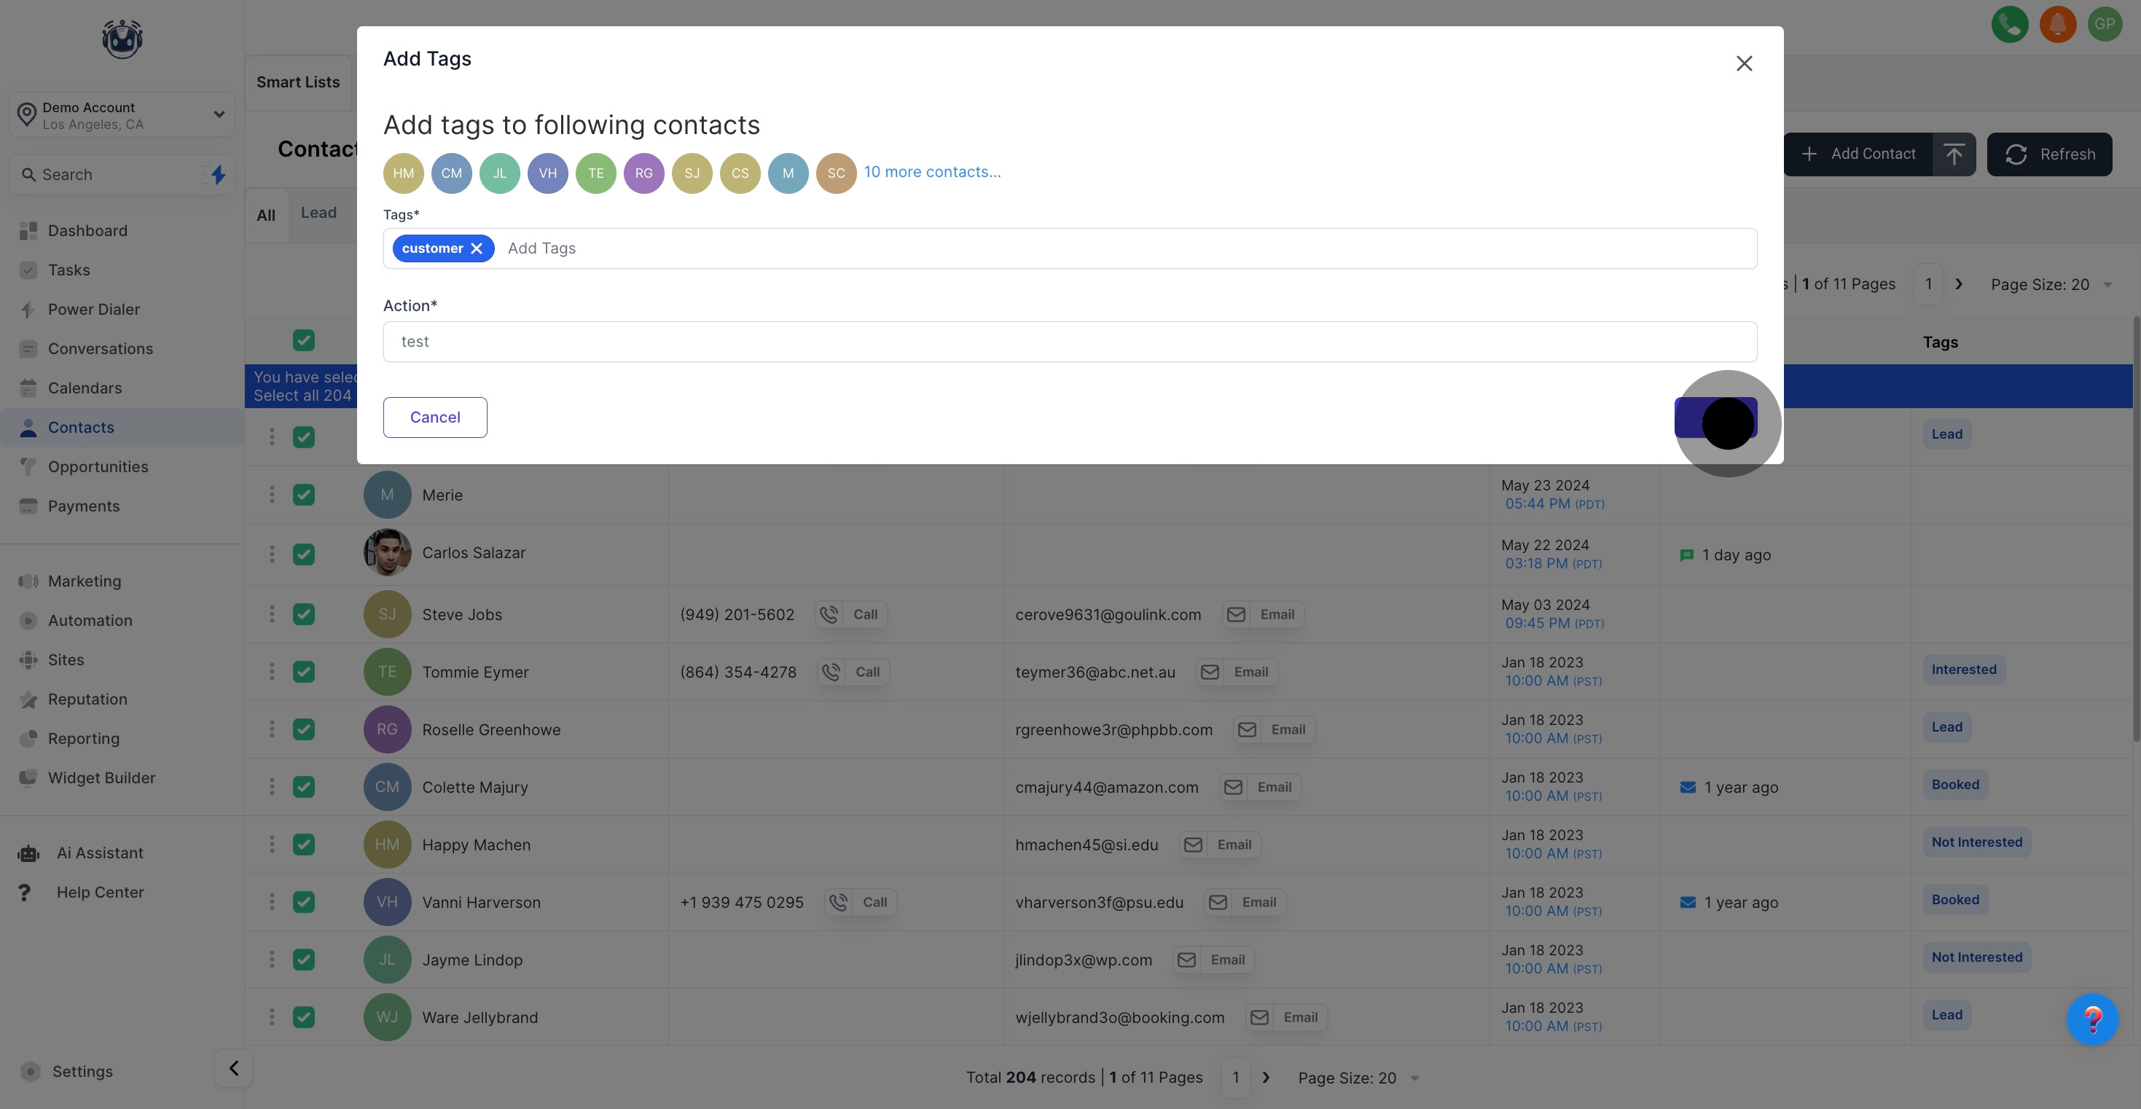The width and height of the screenshot is (2141, 1109).
Task: Call Steve Jobs phone icon
Action: pos(829,614)
